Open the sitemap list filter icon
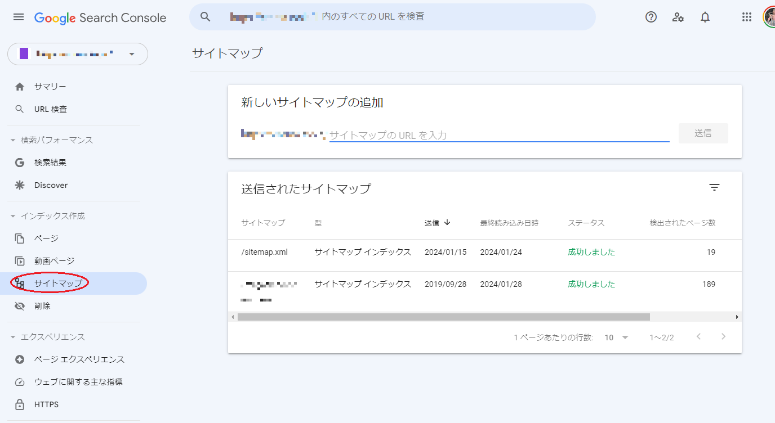Viewport: 775px width, 423px height. [715, 187]
